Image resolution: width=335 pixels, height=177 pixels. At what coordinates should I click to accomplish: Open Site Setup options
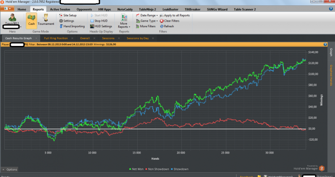[x=68, y=15]
